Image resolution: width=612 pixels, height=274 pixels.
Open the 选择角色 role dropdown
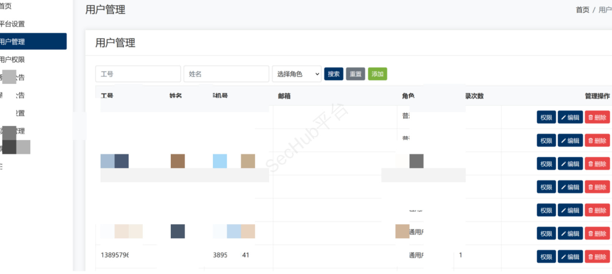pyautogui.click(x=297, y=74)
